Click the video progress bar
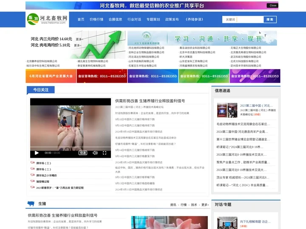The height and width of the screenshot is (229, 306). tap(71, 147)
